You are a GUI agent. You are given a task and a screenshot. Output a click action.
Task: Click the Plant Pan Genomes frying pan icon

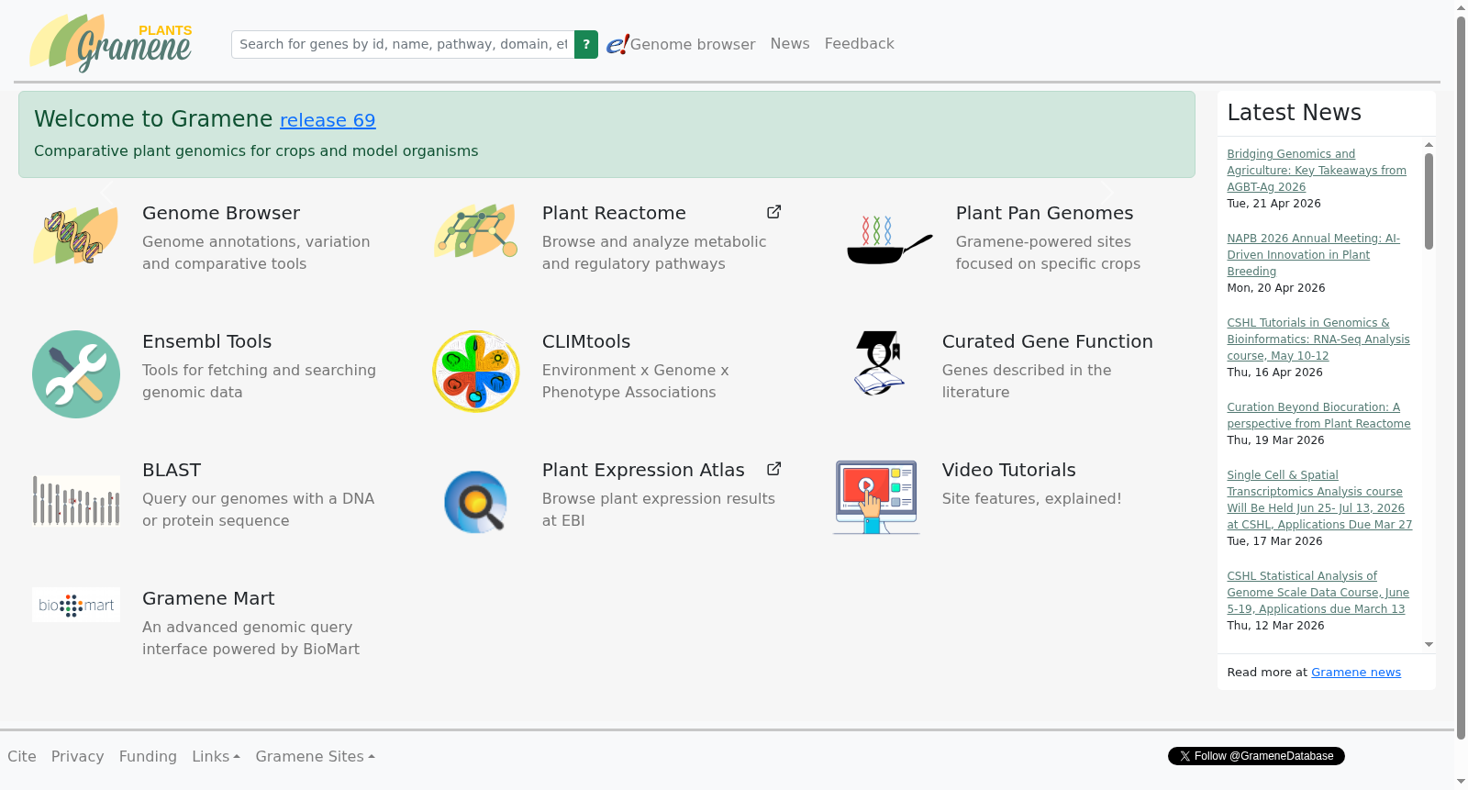[889, 239]
